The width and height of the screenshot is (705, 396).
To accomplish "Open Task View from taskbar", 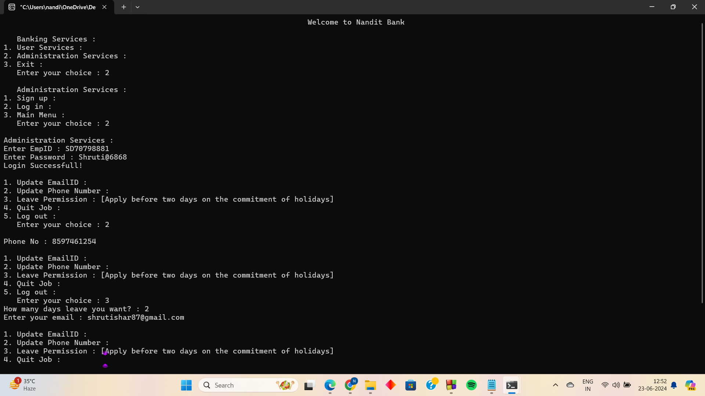I will 310,385.
